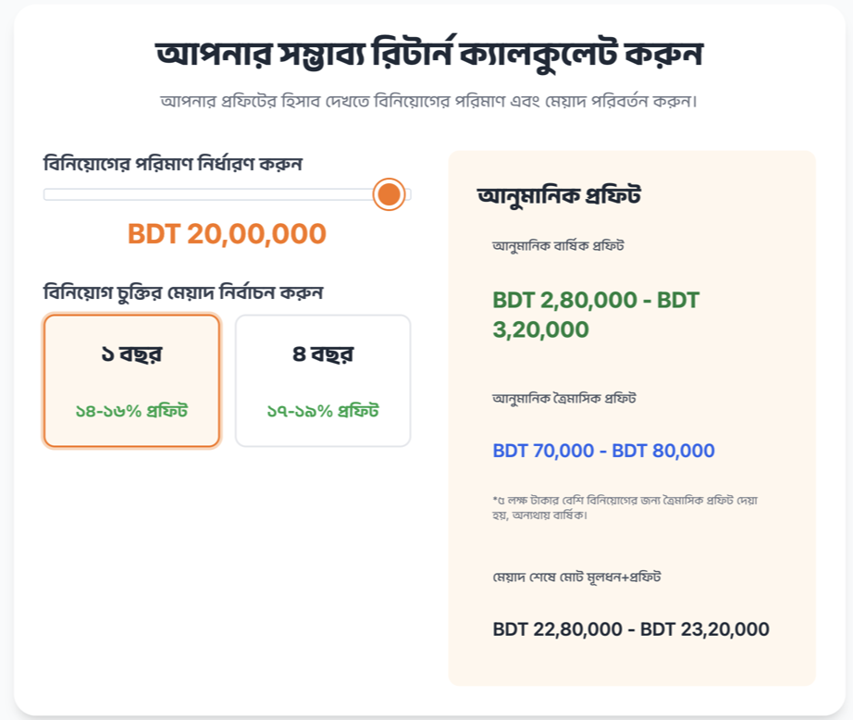
Task: Click the আনুমানিক ত্রৈমাসিক প্রফিট label
Action: pos(563,398)
